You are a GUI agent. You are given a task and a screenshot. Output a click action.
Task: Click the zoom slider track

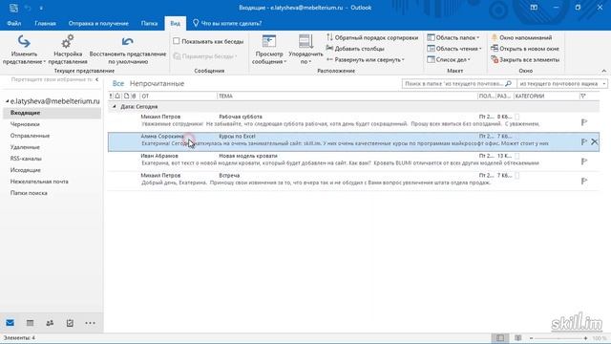coord(558,338)
